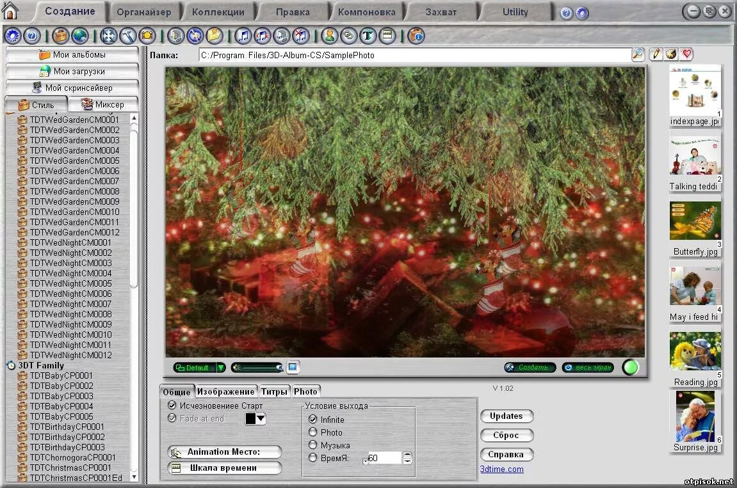Click the gray music note playlist icon
This screenshot has height=488, width=737.
[282, 36]
